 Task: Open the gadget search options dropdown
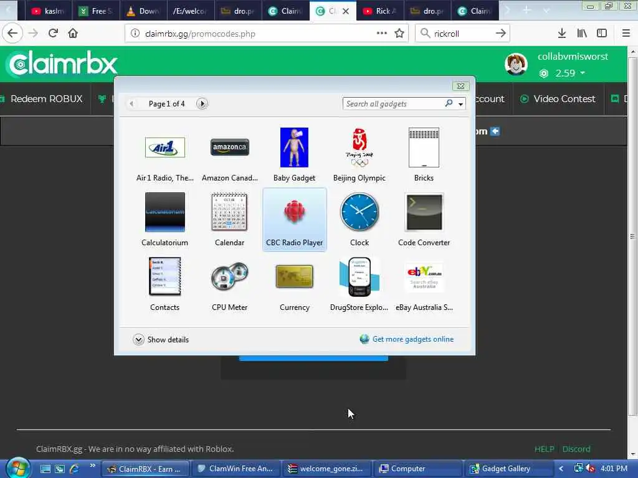[x=460, y=104]
